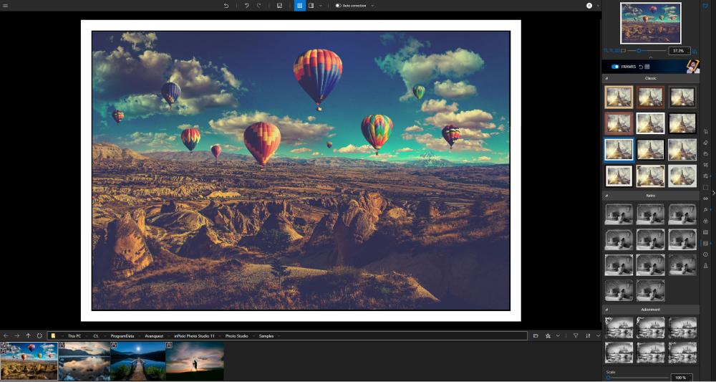This screenshot has width=716, height=382.
Task: Toggle the FRAMES switch off
Action: (x=615, y=67)
